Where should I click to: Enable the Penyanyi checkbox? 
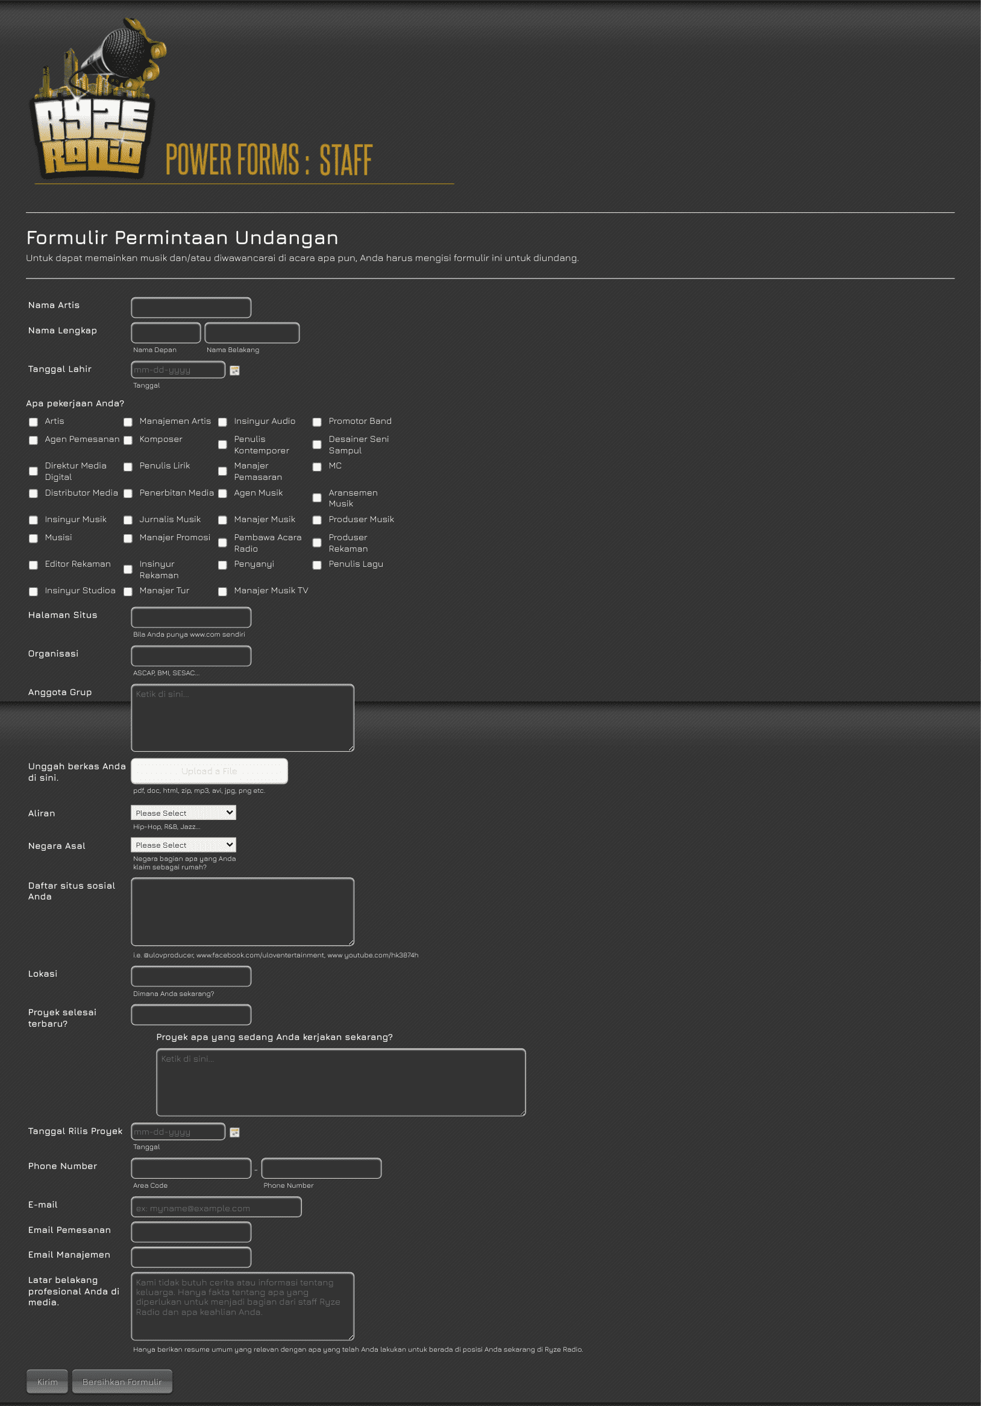[x=223, y=565]
